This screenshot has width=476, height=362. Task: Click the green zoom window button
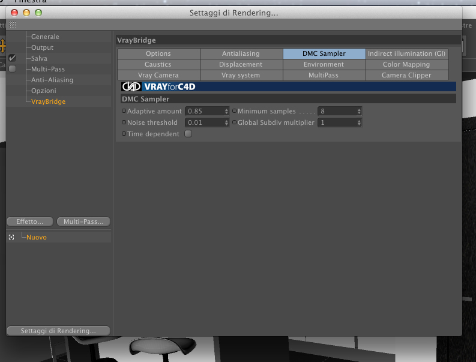(x=38, y=13)
